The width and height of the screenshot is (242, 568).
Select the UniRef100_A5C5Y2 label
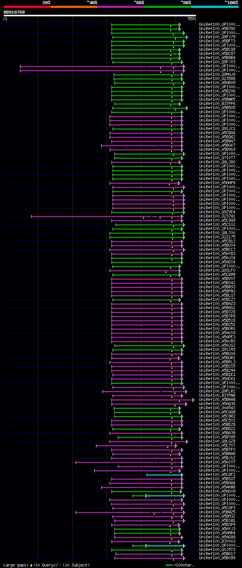(217, 420)
